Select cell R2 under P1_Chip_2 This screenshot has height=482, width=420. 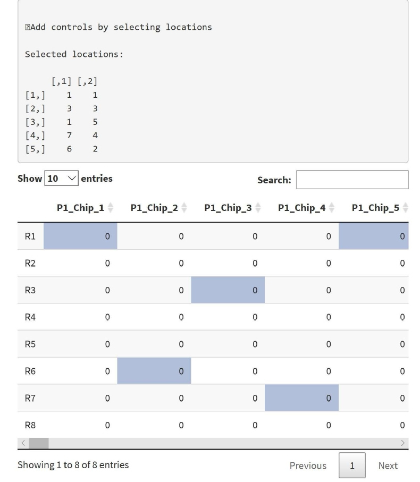154,263
